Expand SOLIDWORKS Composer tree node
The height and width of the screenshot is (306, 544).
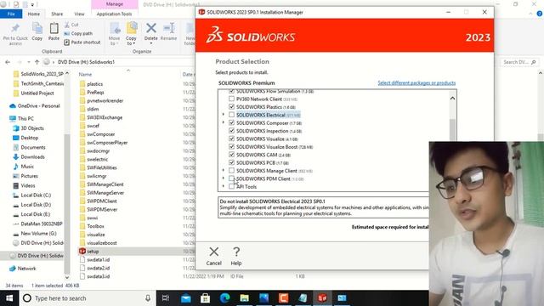point(223,122)
